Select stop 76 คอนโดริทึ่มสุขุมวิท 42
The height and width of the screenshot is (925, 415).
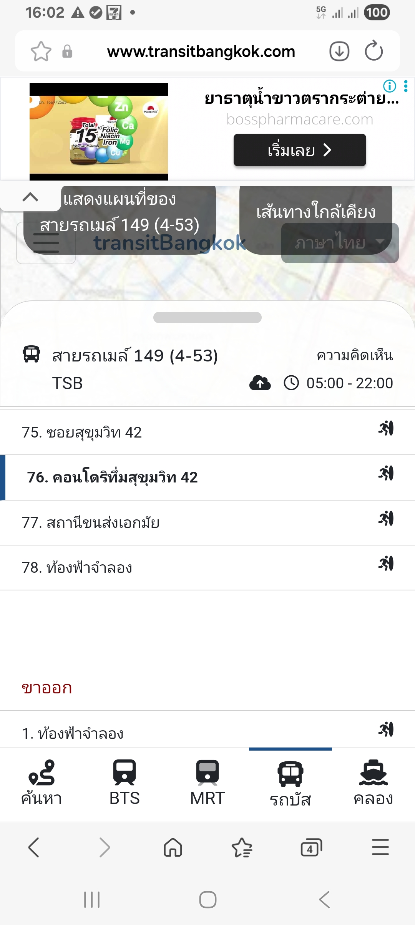tap(207, 477)
